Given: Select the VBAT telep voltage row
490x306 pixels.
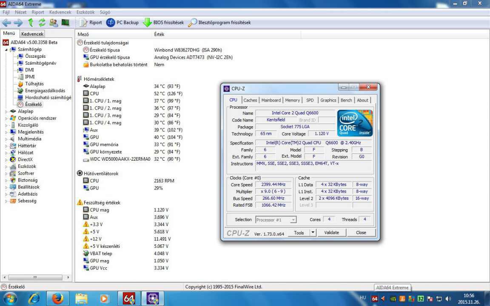Looking at the screenshot, I should click(125, 254).
